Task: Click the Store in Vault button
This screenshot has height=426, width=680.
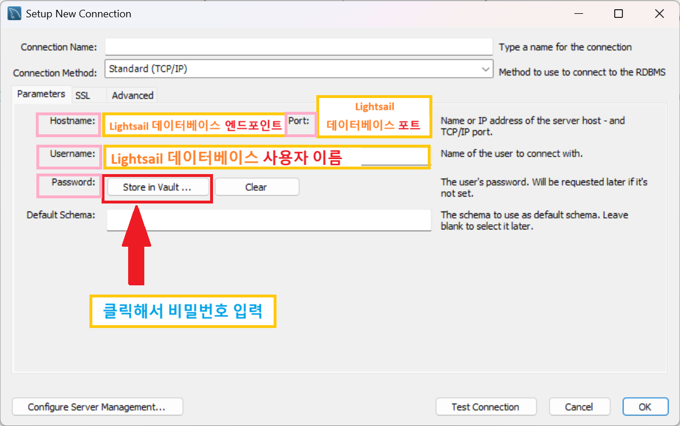Action: [158, 187]
